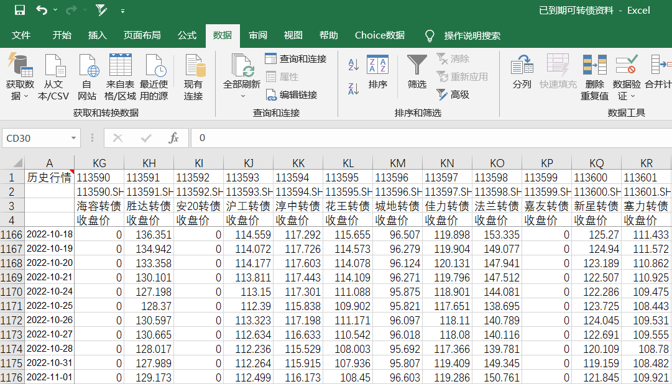Screen dimensions: 672x384
Task: Open the Data Validation (数据验证) dropdown
Action: click(633, 96)
